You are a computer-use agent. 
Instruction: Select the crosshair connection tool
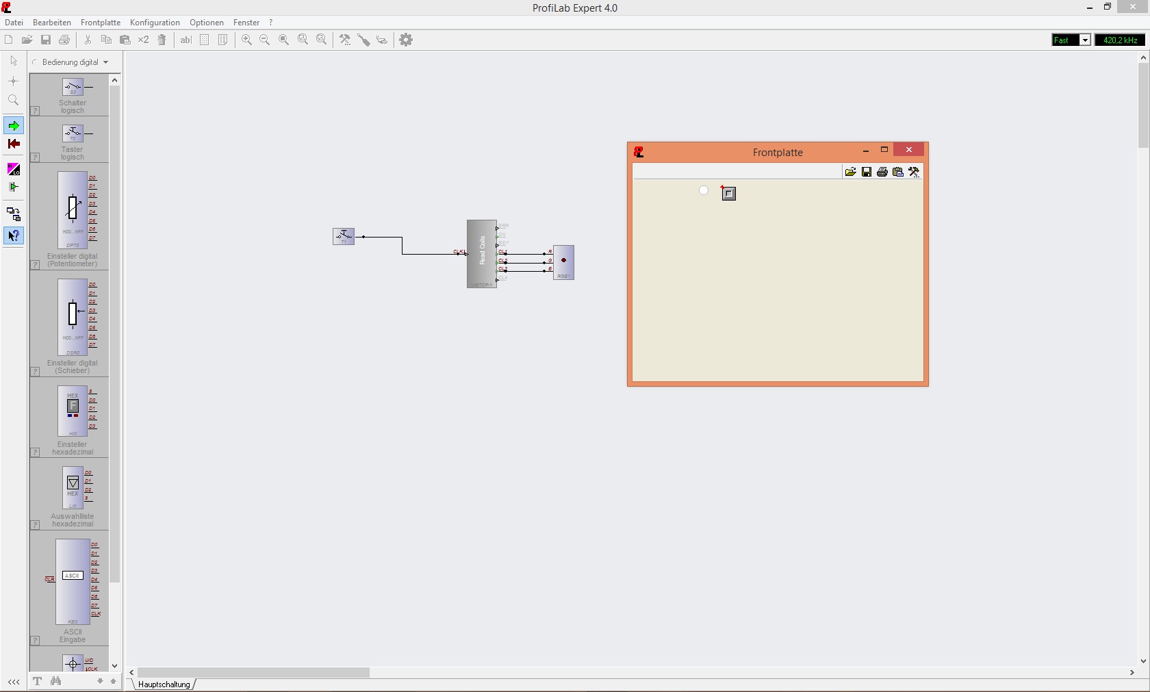click(14, 81)
